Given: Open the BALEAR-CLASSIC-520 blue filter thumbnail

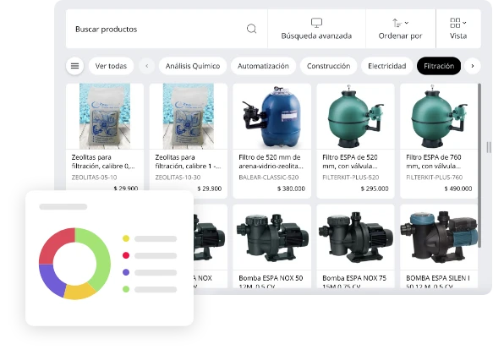Looking at the screenshot, I should point(272,117).
